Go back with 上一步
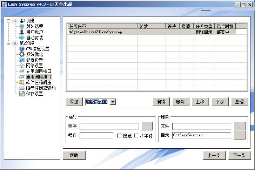 pyautogui.click(x=214, y=155)
